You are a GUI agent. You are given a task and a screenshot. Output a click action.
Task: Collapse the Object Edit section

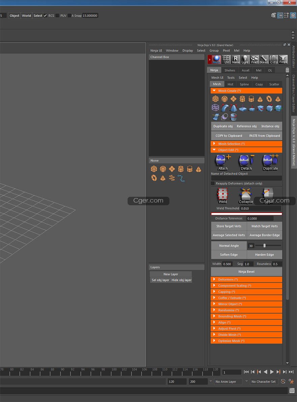[246, 150]
